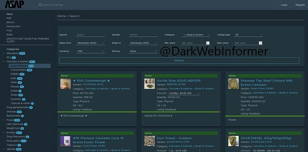The image size is (308, 152).
Task: Select the Prescription category
Action: 13,141
